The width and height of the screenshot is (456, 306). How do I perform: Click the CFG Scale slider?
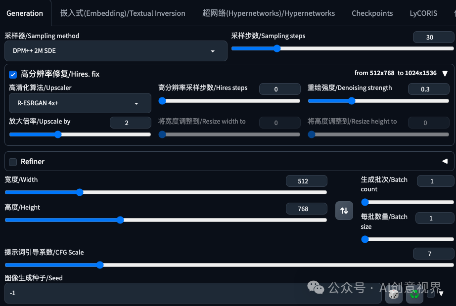(x=229, y=265)
